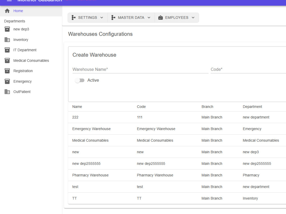Focus the Code input field
The width and height of the screenshot is (286, 214).
click(248, 70)
